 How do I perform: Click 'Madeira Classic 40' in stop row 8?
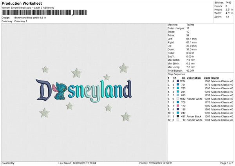click(x=222, y=106)
